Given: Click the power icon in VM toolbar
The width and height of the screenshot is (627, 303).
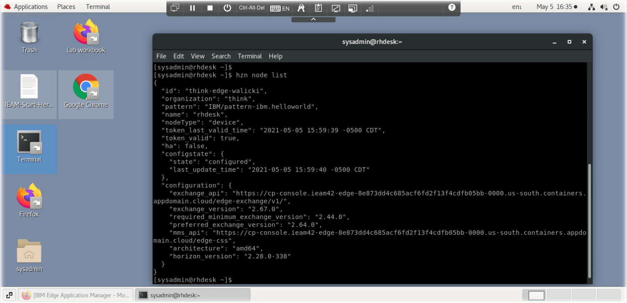Looking at the screenshot, I should tap(227, 8).
